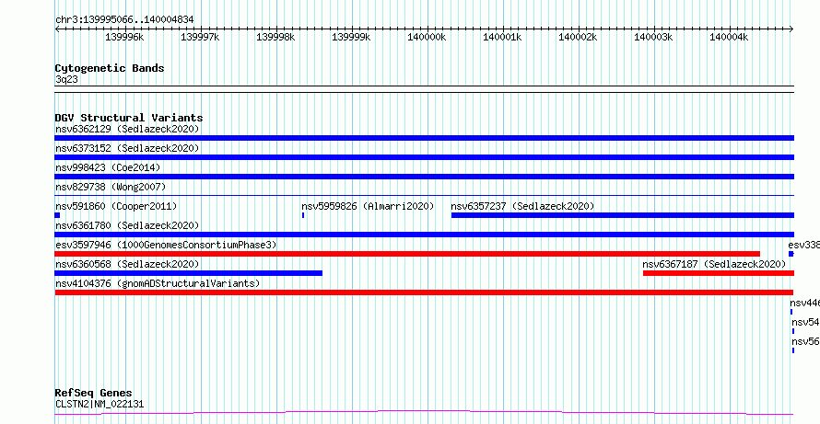
Task: Click the 140004k ruler tick label
Action: pos(729,37)
